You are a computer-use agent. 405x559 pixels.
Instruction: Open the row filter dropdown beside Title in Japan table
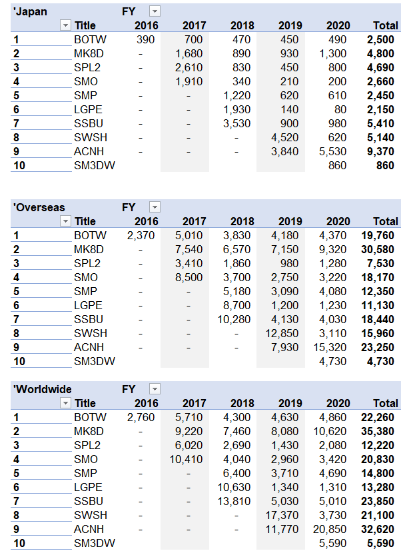coord(65,25)
